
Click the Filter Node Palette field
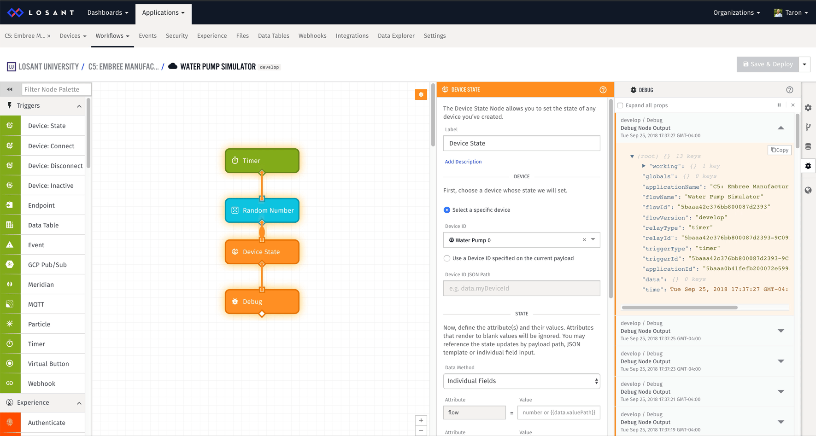pos(56,89)
